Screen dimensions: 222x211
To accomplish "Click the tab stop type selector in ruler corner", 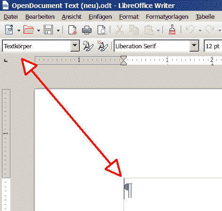I will pyautogui.click(x=6, y=60).
